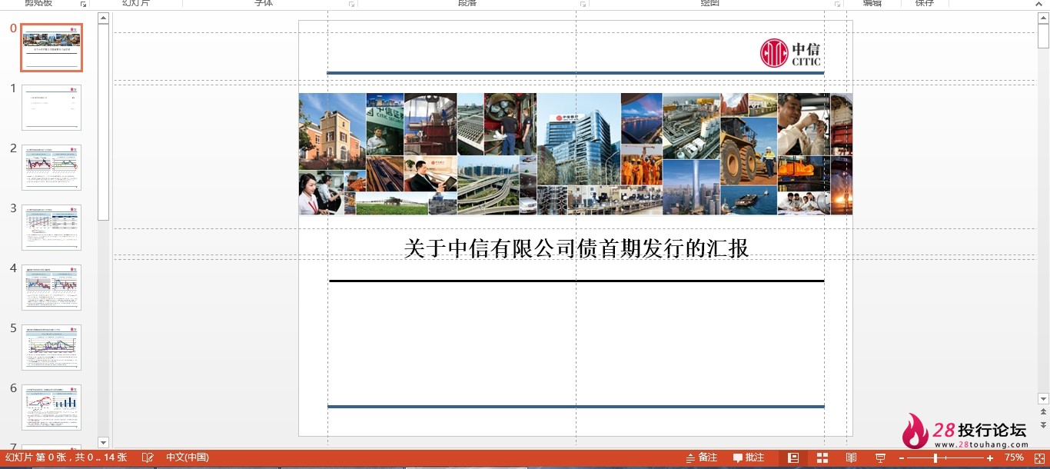The width and height of the screenshot is (1050, 469).
Task: Select slide 1 thumbnail
Action: (x=52, y=108)
